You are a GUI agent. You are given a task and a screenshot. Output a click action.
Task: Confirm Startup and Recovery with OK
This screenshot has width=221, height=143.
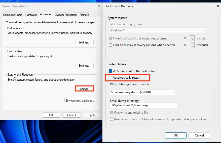click(x=176, y=135)
